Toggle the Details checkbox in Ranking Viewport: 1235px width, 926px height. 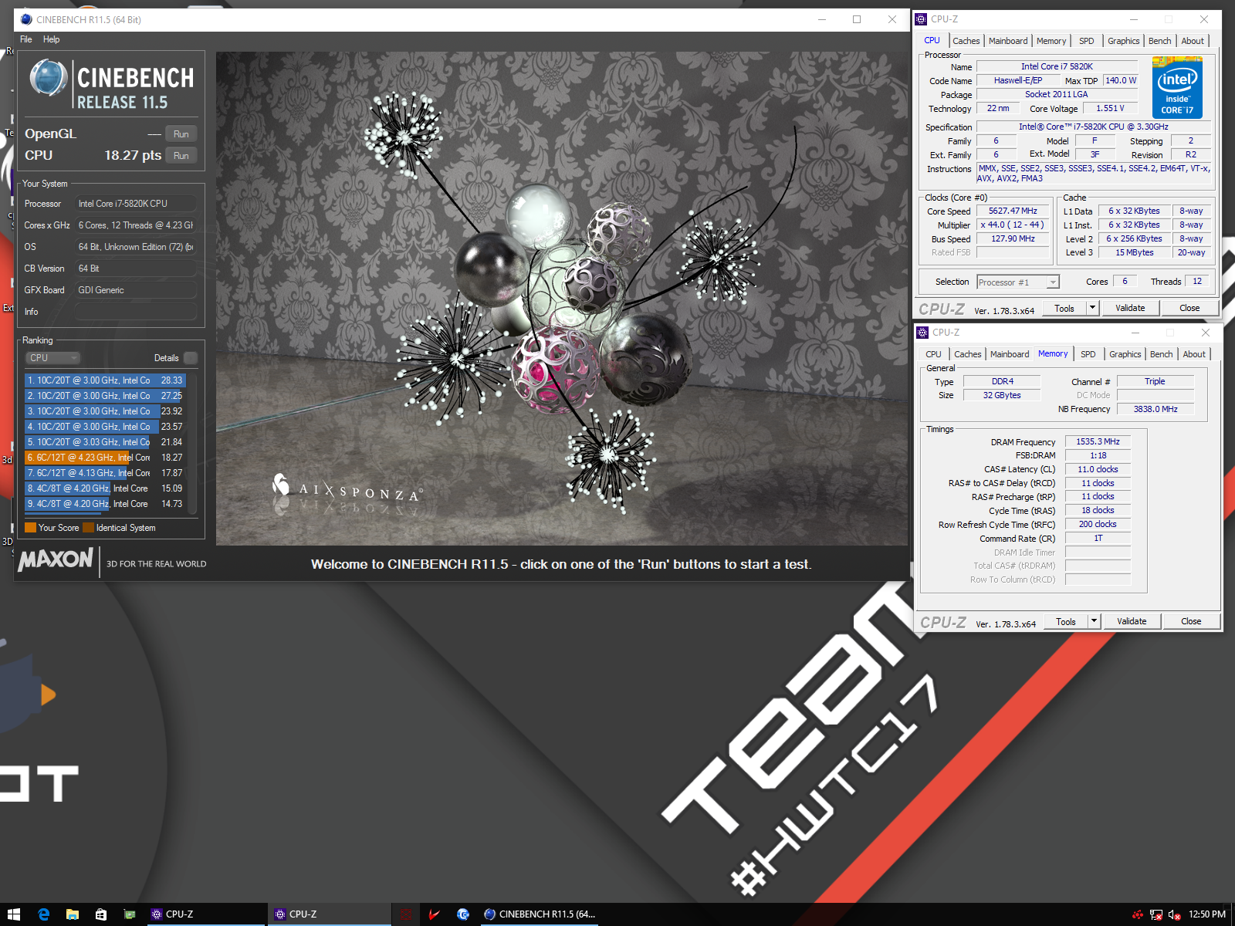coord(191,358)
